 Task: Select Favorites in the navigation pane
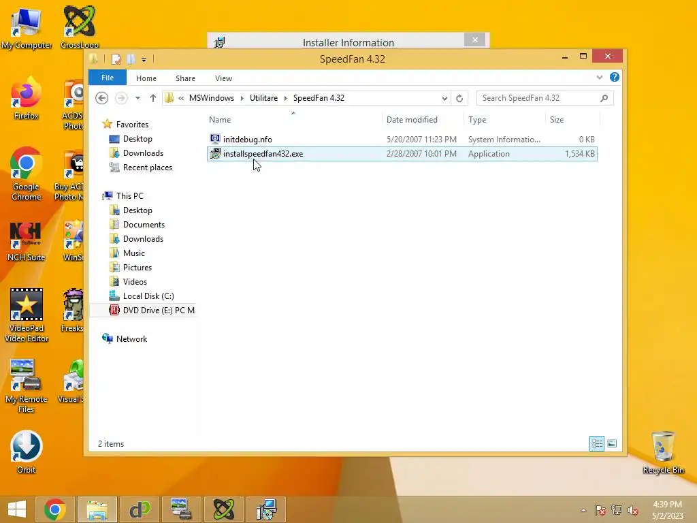132,125
